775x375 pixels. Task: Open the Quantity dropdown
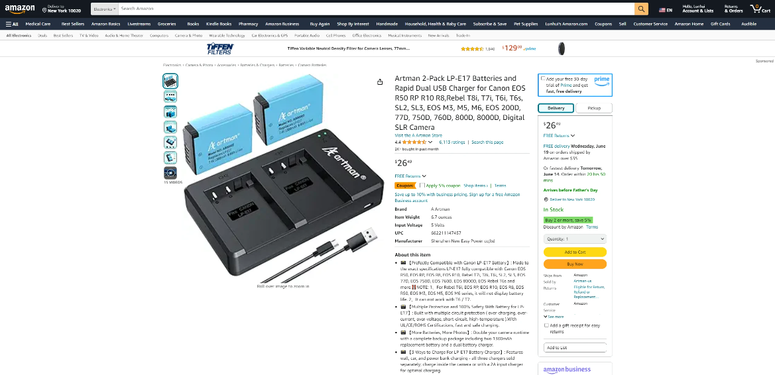pos(575,239)
